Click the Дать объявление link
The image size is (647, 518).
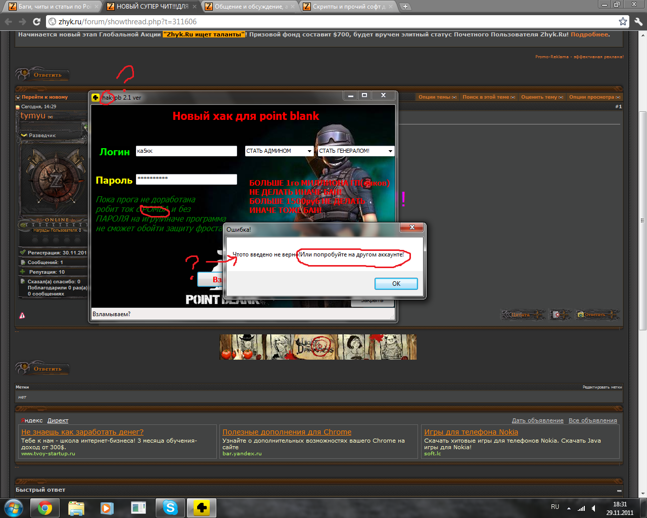(x=537, y=420)
